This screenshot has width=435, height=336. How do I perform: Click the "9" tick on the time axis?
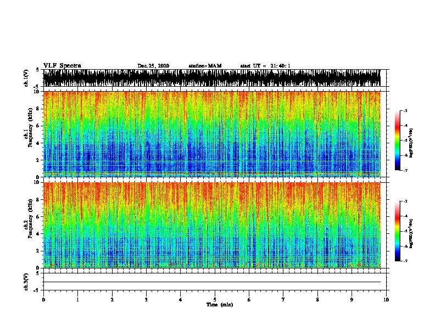click(x=352, y=300)
